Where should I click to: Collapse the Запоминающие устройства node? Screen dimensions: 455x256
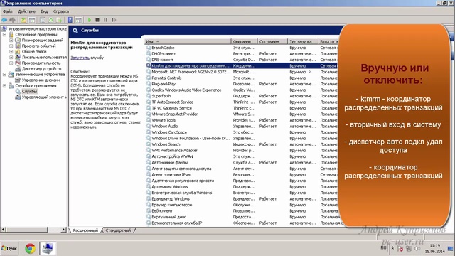coord(5,74)
